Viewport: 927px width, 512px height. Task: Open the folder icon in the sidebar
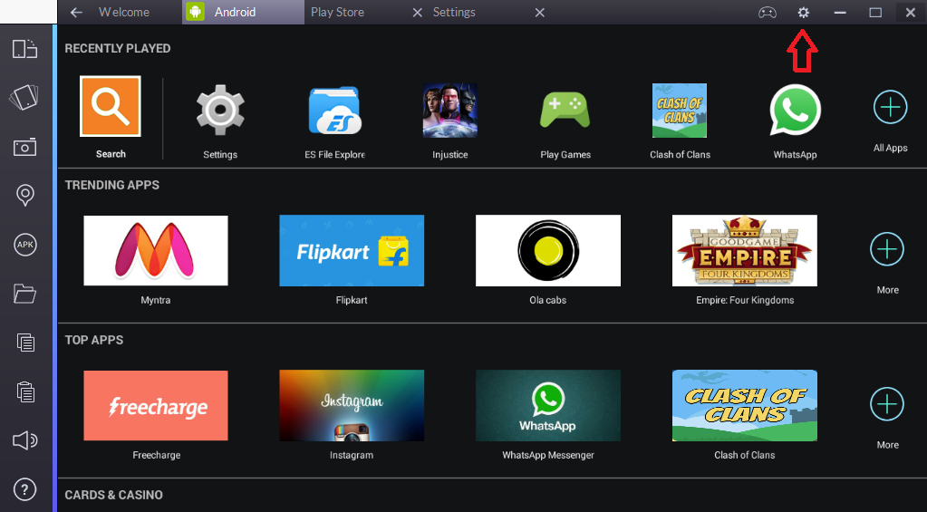click(24, 294)
